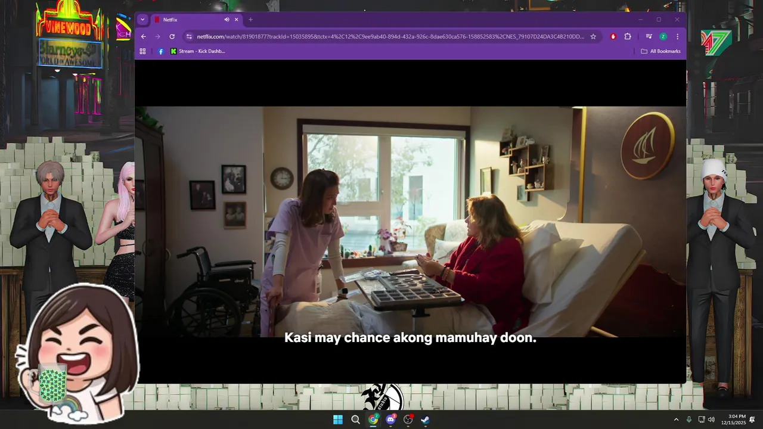View site information icon in address bar
Screen dimensions: 763x429
[189, 36]
